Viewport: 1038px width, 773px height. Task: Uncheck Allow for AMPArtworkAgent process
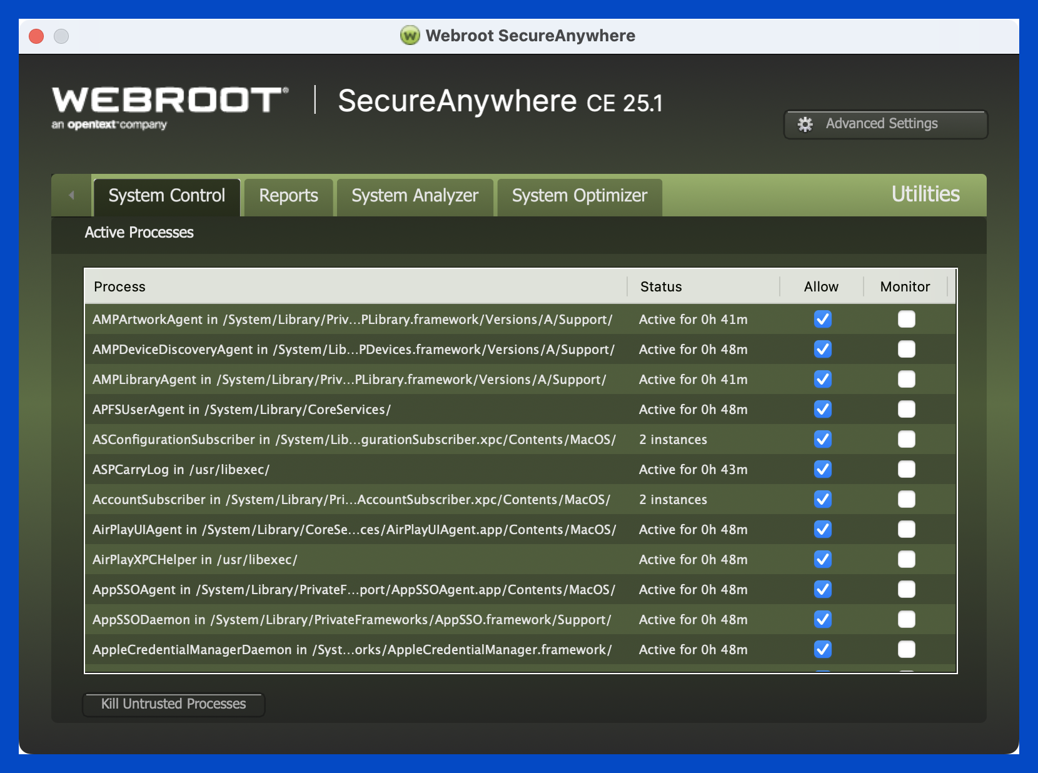point(822,320)
